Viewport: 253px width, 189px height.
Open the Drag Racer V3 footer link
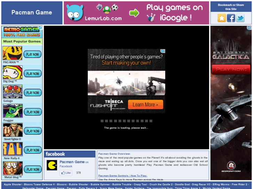click(201, 184)
